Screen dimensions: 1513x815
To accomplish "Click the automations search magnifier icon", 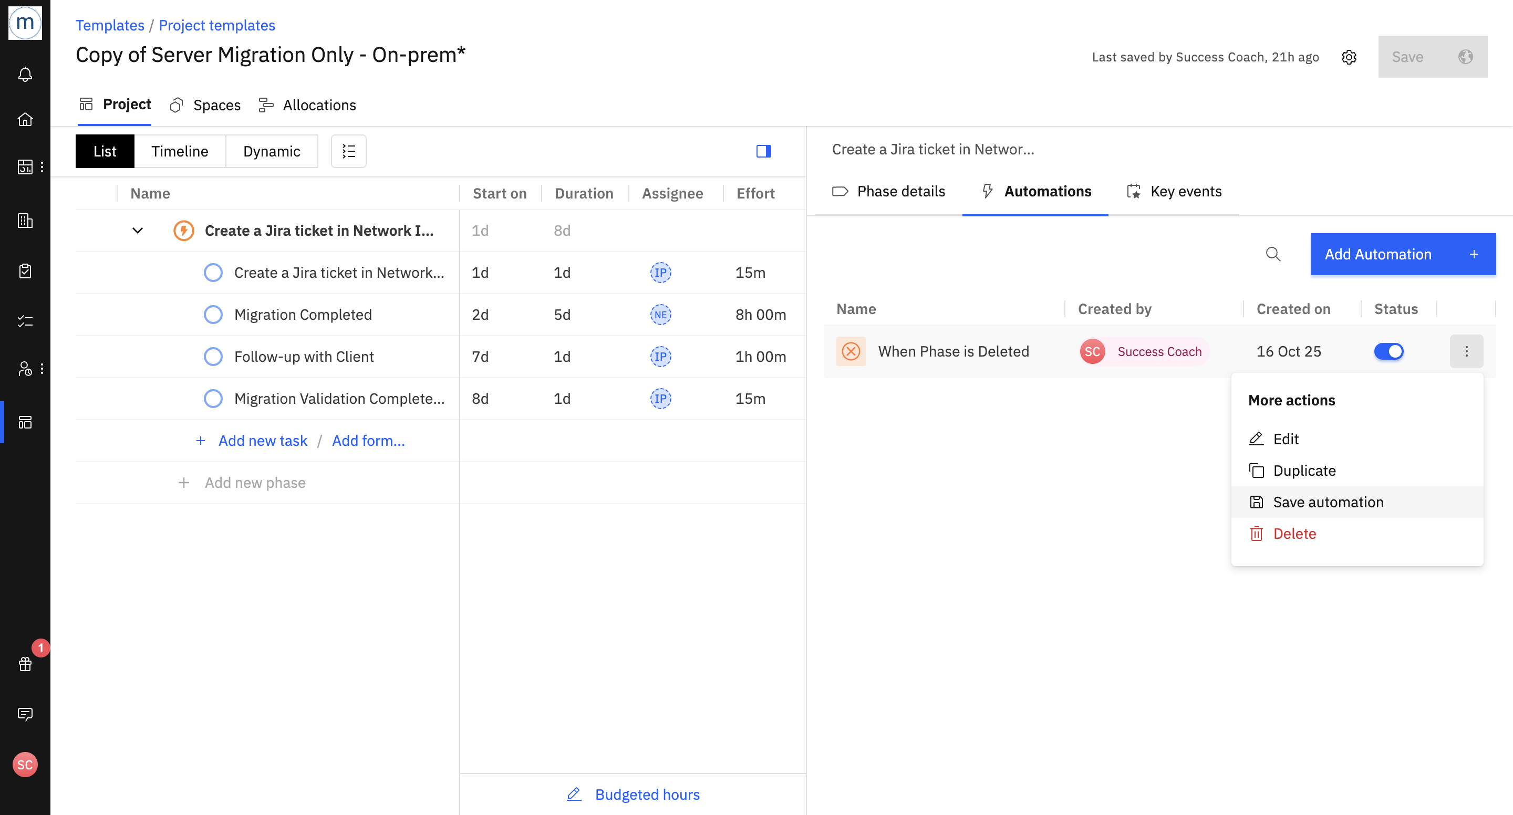I will click(1273, 254).
